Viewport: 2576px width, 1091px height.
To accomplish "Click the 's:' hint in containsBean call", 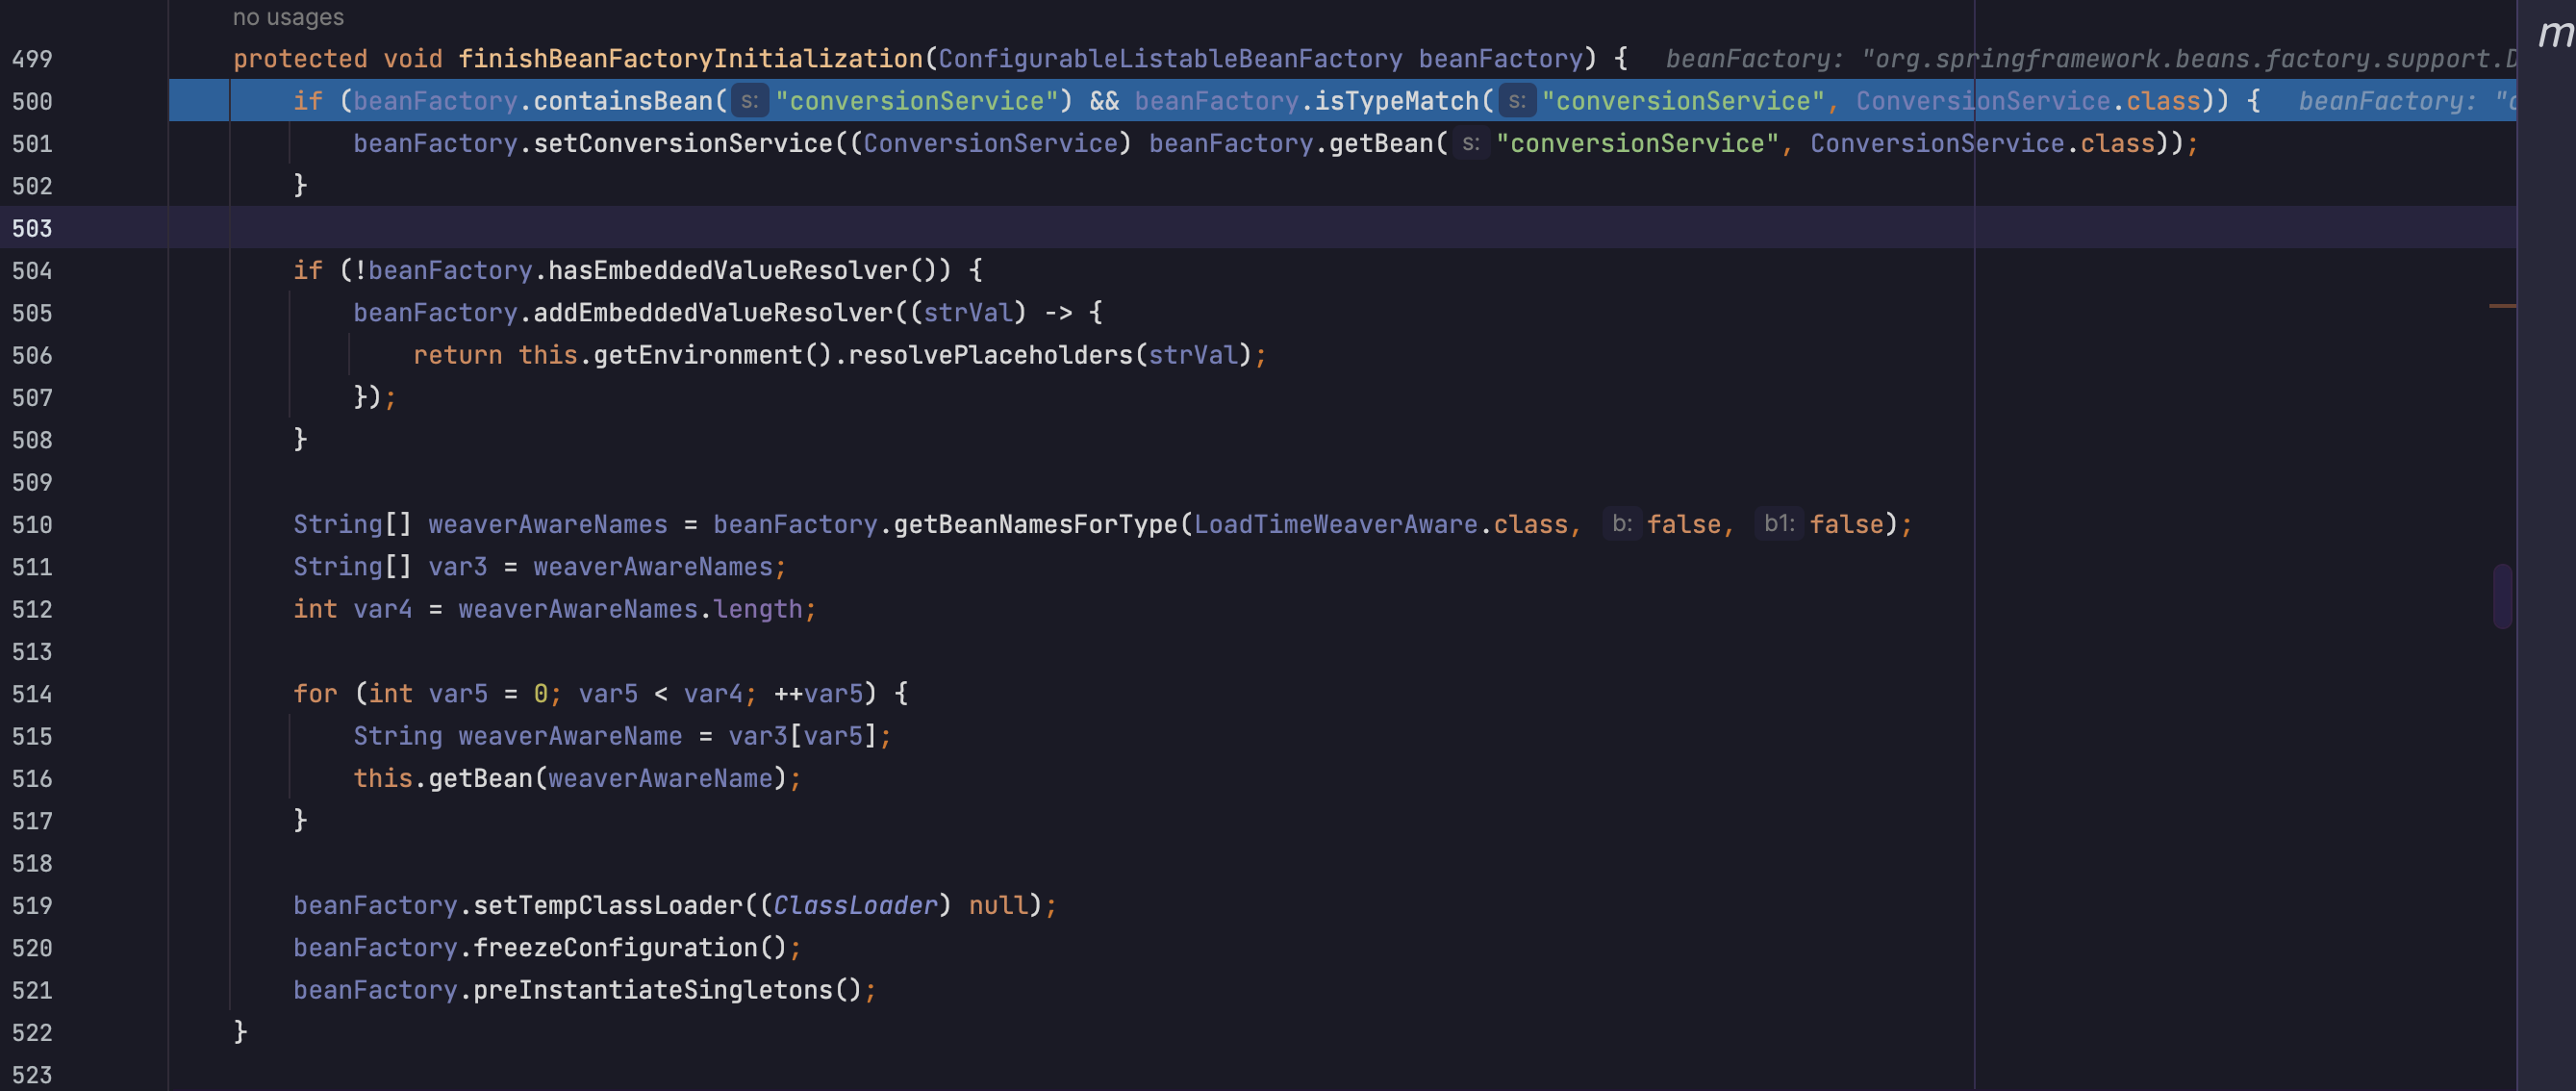I will click(x=749, y=101).
